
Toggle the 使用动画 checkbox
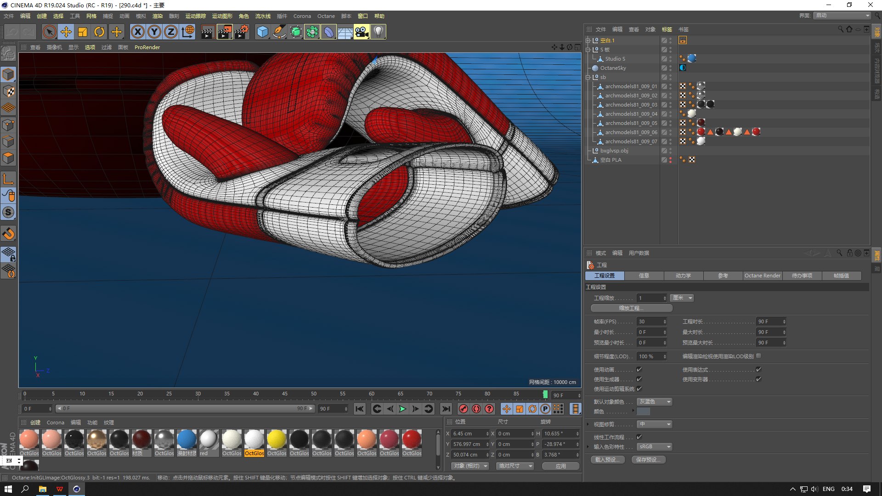(x=639, y=369)
